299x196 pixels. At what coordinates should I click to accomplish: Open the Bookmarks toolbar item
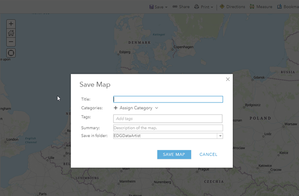(288, 6)
